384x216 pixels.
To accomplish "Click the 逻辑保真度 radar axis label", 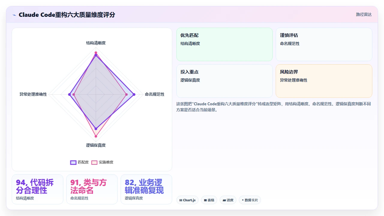I will click(96, 145).
